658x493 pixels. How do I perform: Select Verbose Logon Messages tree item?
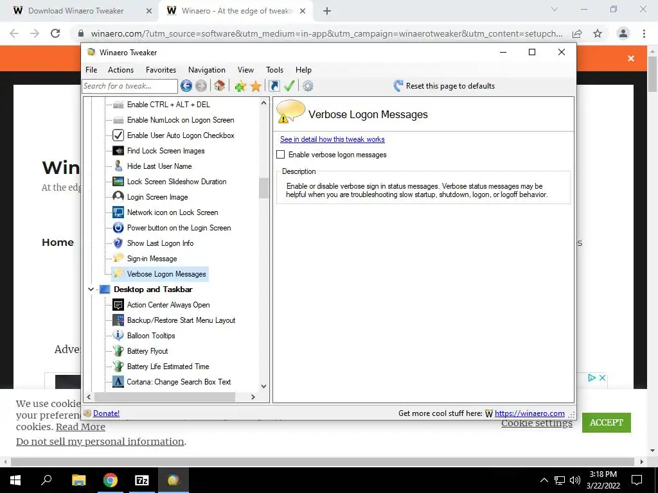coord(159,274)
